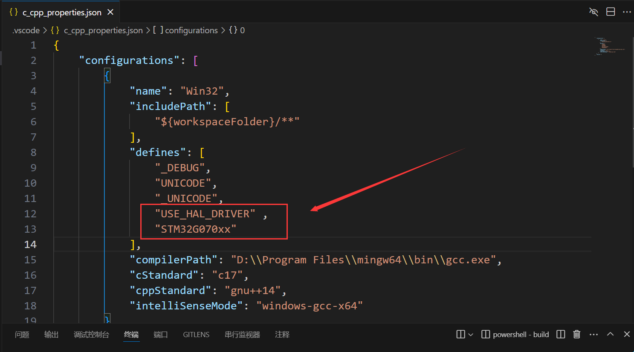Switch to the 问题 (Problems) tab
Image resolution: width=634 pixels, height=352 pixels.
point(22,335)
